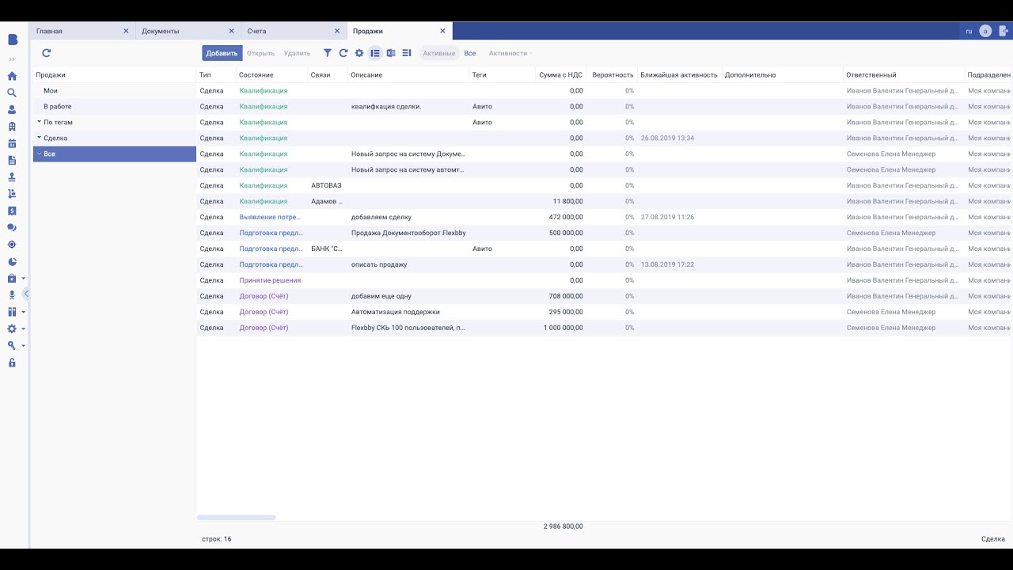
Task: Toggle the Все filter in toolbar
Action: coord(470,53)
